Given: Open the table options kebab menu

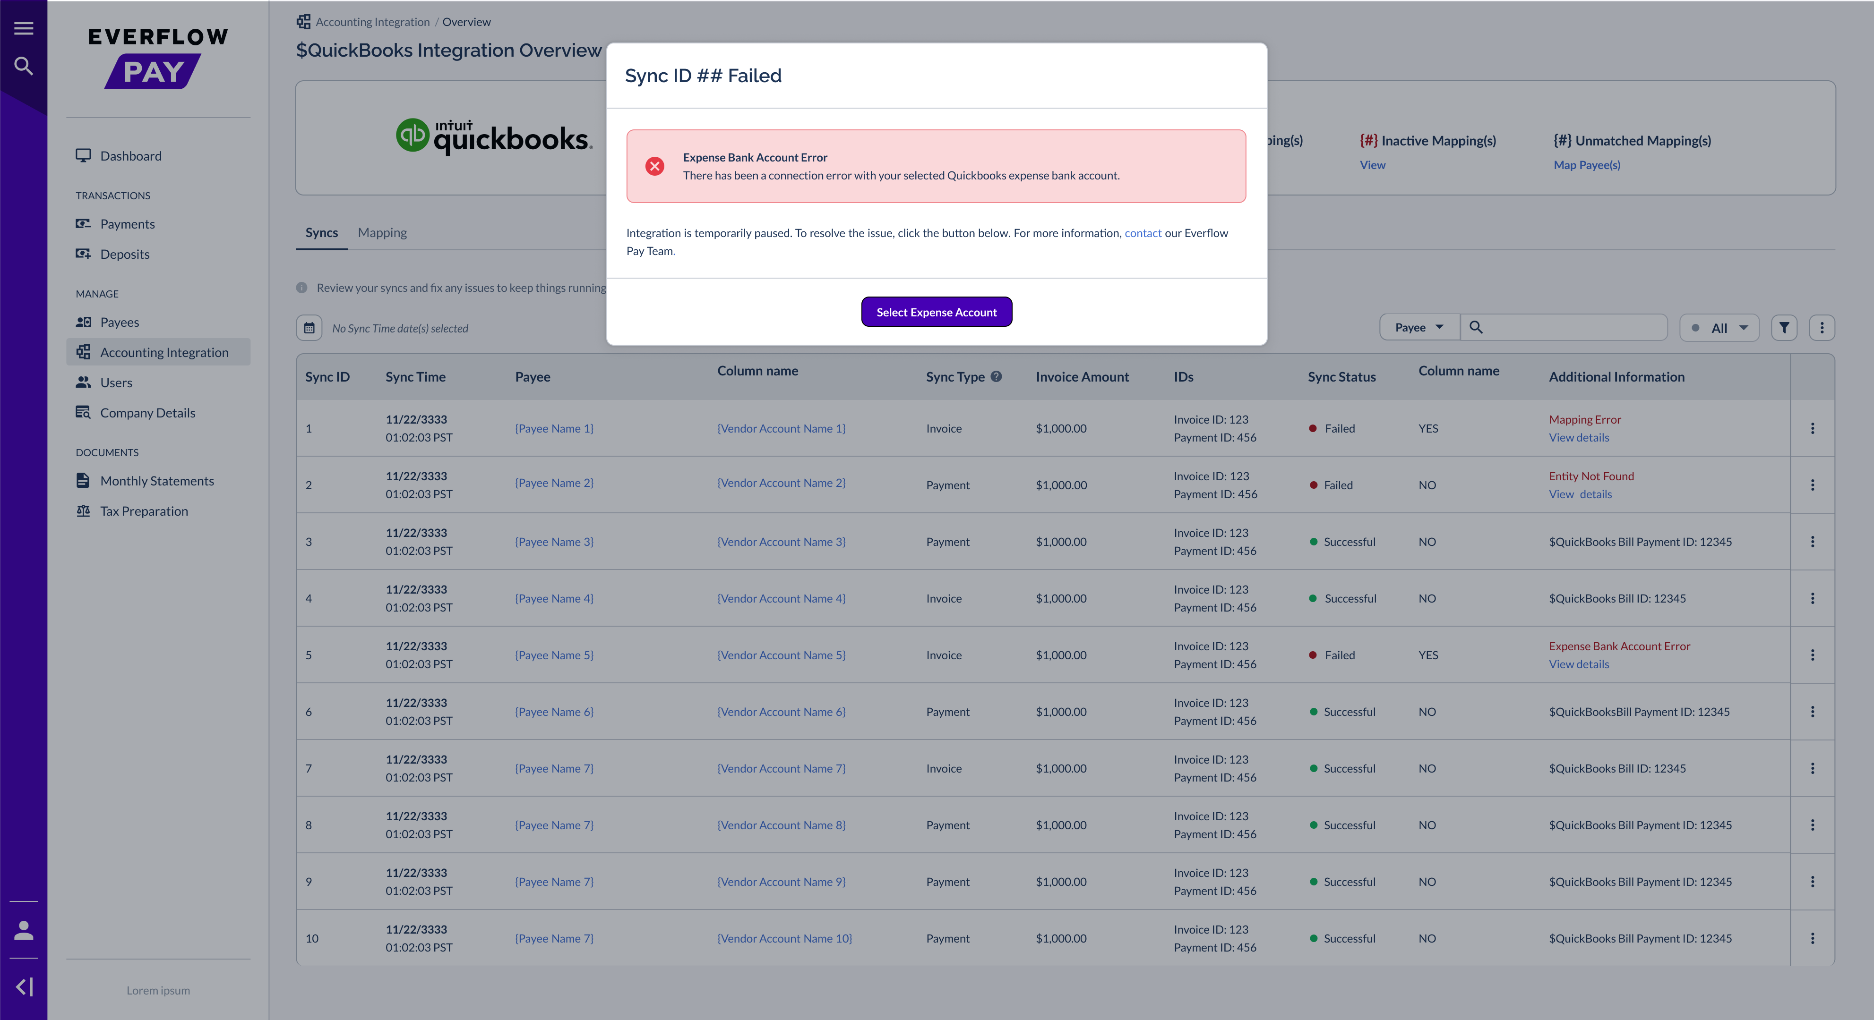Looking at the screenshot, I should coord(1822,327).
